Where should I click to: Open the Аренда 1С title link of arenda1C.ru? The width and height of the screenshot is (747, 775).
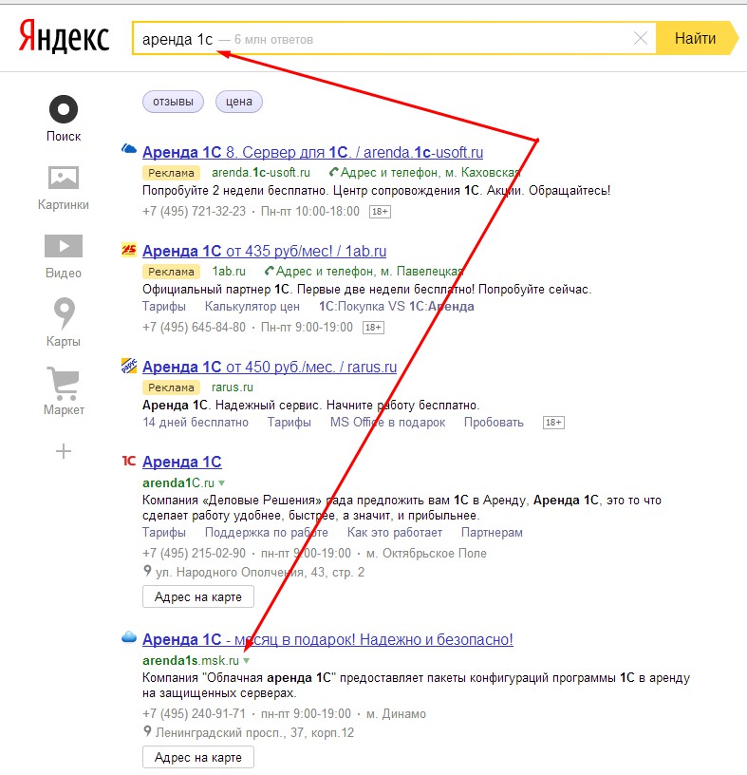coord(182,462)
